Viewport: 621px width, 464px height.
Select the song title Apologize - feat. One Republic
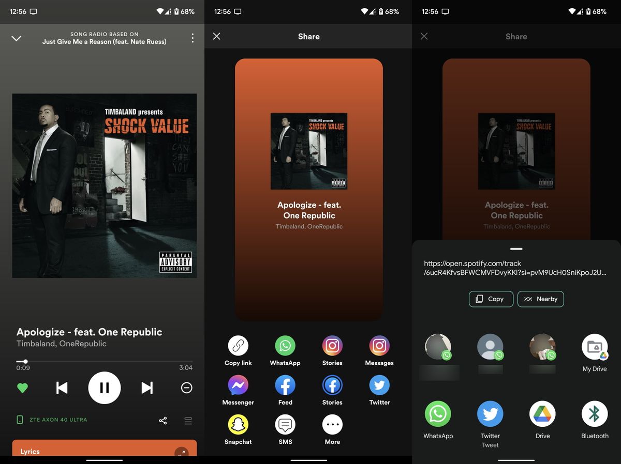(x=90, y=332)
